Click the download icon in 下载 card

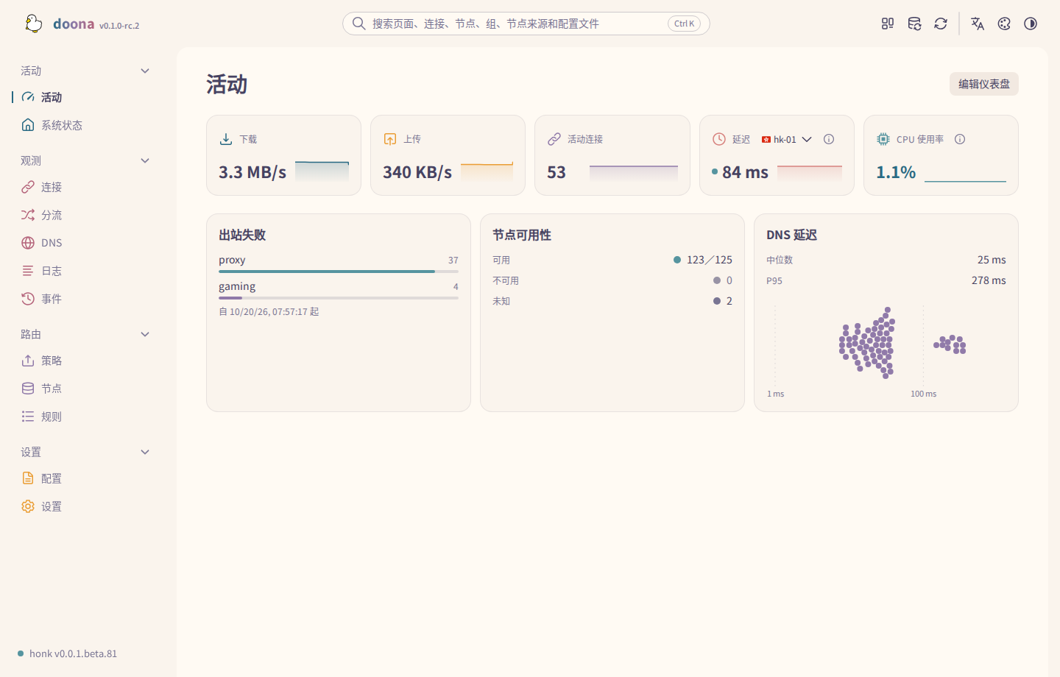(226, 139)
